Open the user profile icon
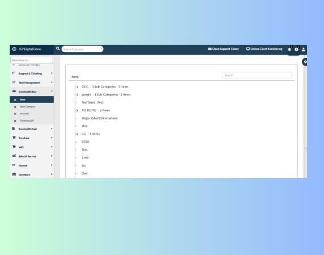This screenshot has width=324, height=255. point(304,49)
